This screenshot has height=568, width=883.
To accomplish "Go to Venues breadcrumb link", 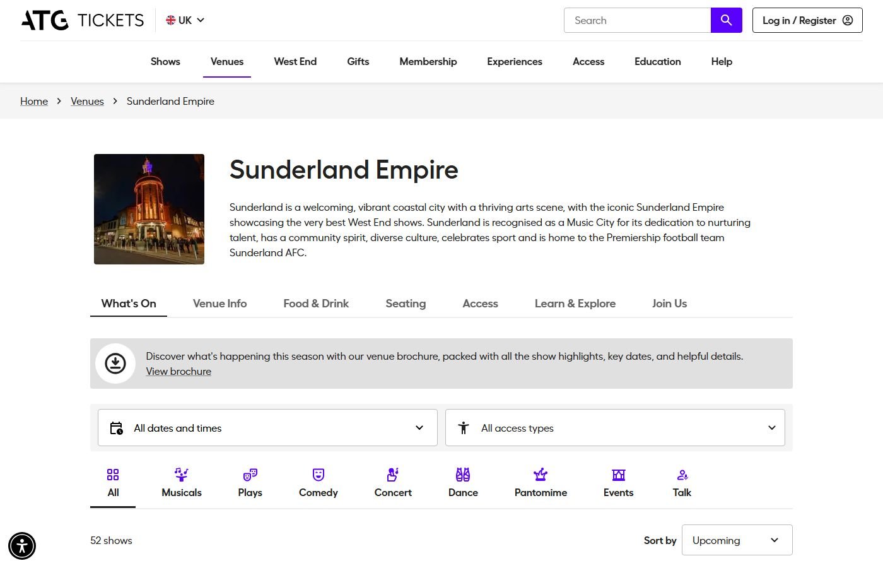I will pyautogui.click(x=87, y=101).
